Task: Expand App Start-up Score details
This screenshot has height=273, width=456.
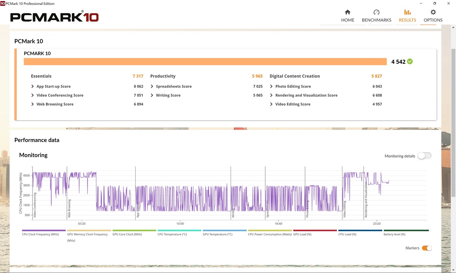Action: click(33, 87)
